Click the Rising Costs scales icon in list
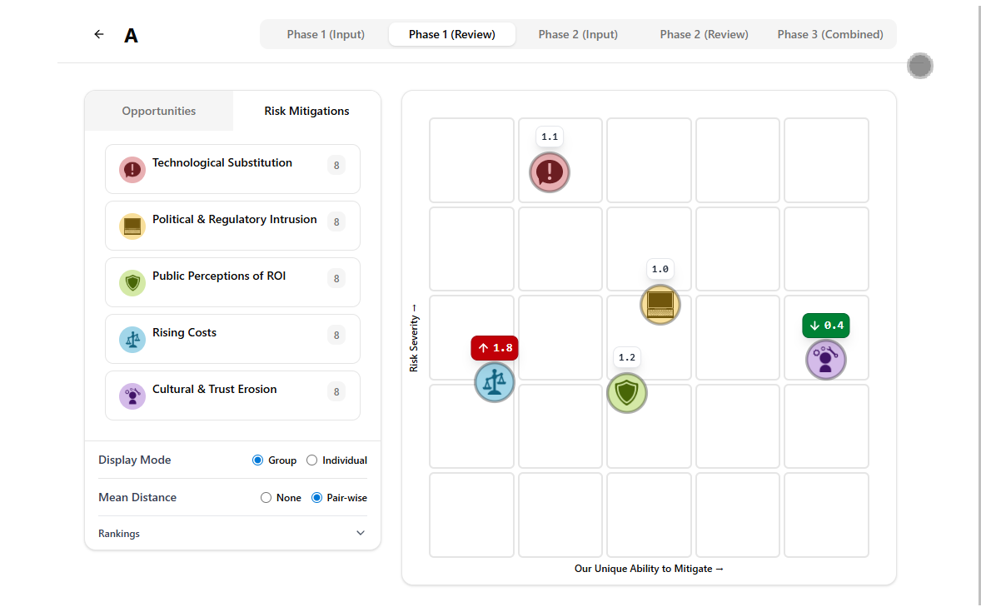981x607 pixels. click(x=132, y=340)
